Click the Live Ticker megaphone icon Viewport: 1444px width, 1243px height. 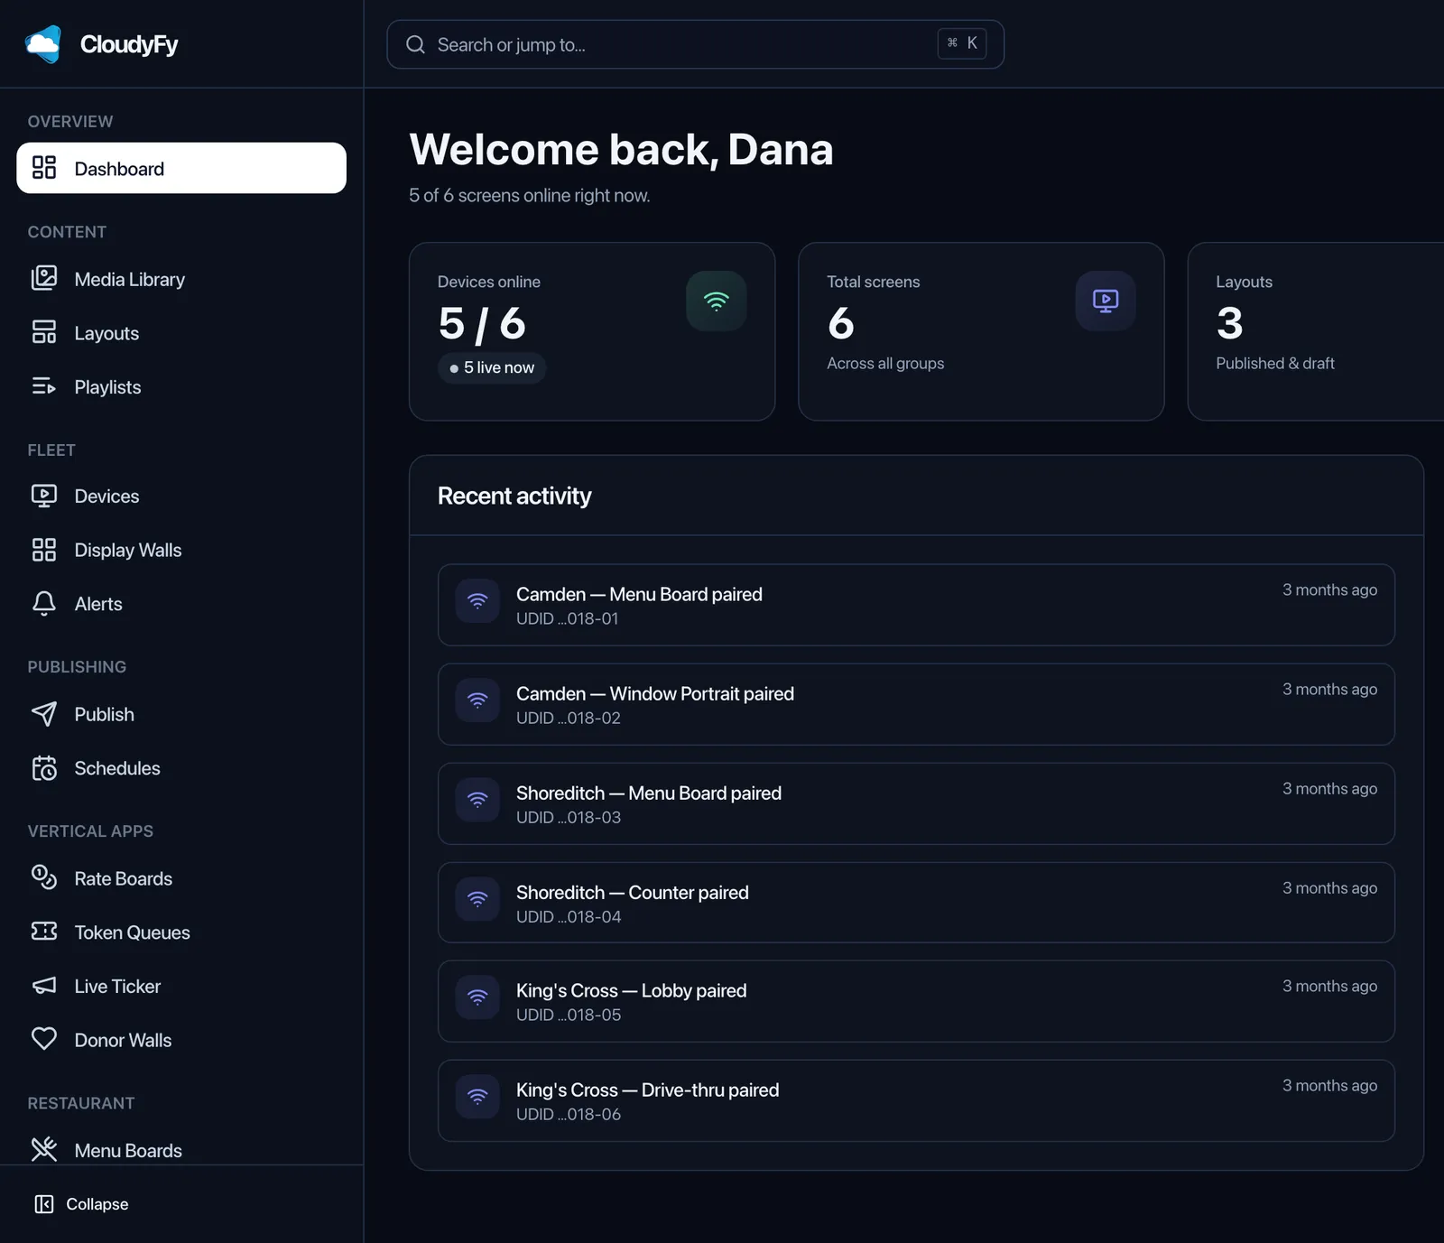(x=44, y=986)
